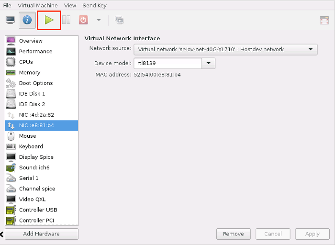Select Boot Options in hardware list
This screenshot has height=245, width=335.
point(42,83)
